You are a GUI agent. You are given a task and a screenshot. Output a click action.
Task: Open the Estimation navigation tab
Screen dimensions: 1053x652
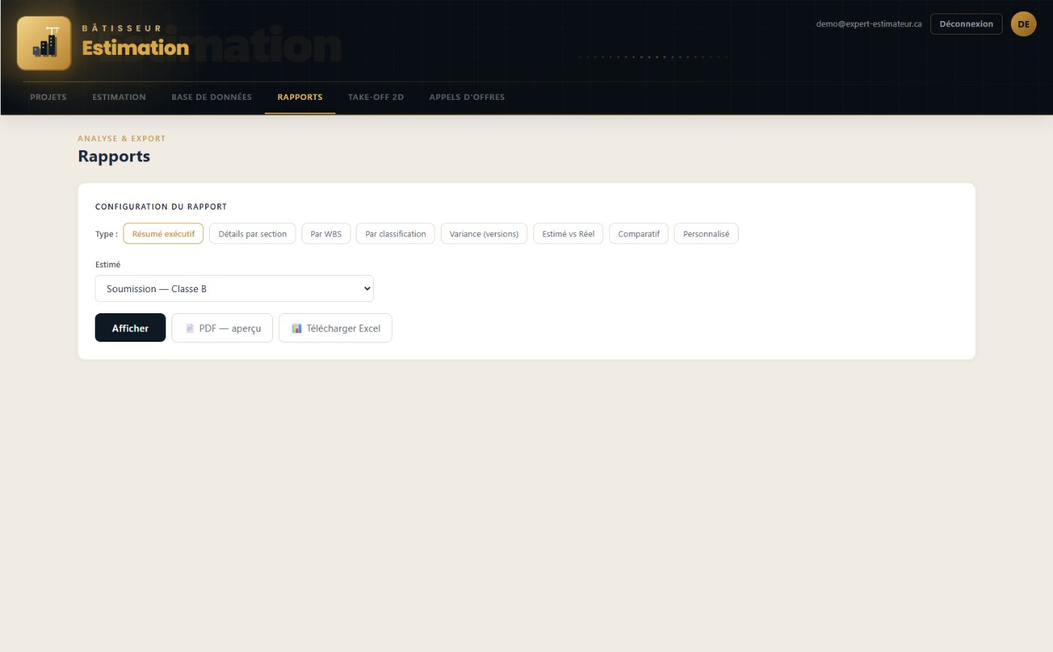tap(119, 97)
